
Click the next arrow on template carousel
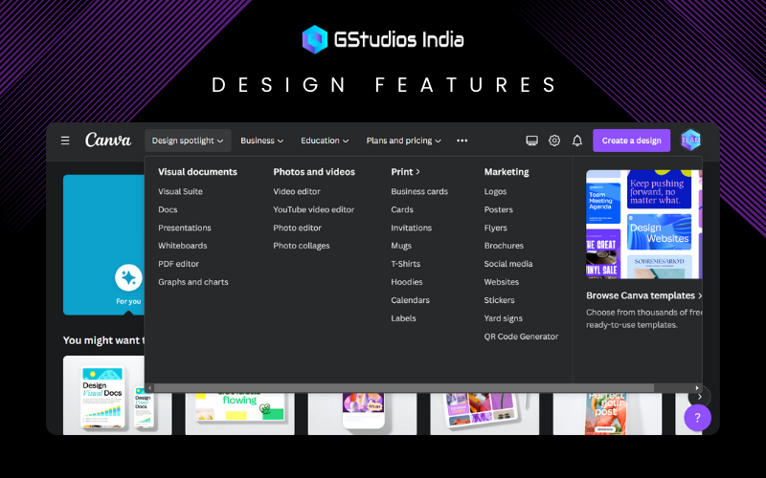point(700,397)
